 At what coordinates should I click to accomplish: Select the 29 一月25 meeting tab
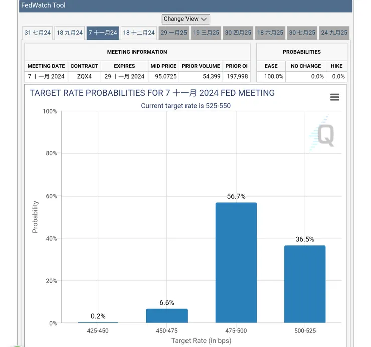tap(173, 33)
